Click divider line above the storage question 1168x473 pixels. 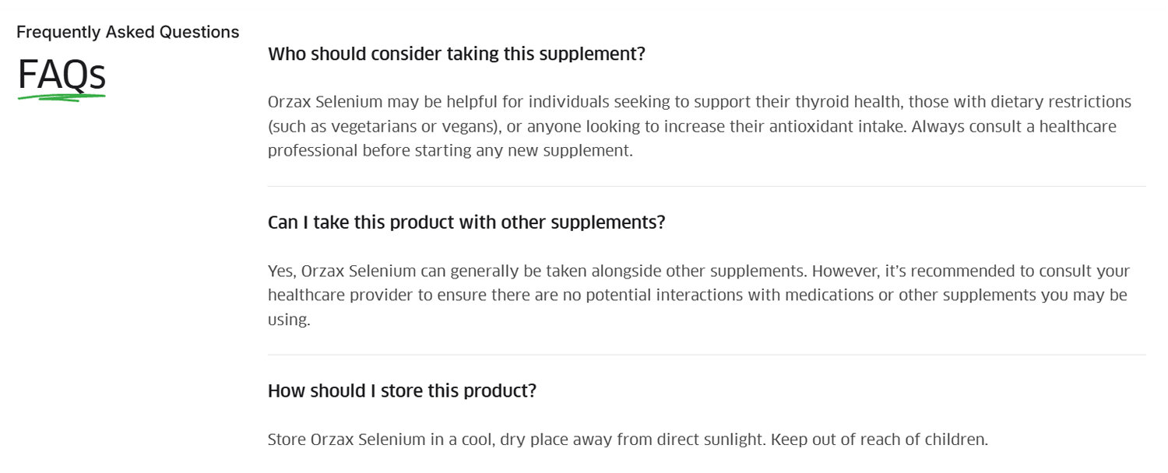(706, 355)
